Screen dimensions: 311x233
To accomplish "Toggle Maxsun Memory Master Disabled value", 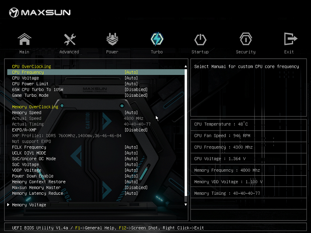I will tap(136, 188).
